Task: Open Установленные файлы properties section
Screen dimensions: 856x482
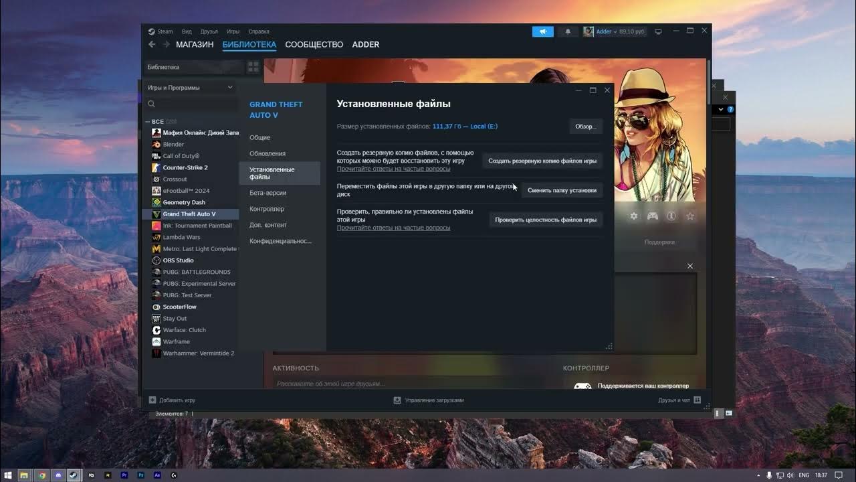Action: [x=280, y=173]
